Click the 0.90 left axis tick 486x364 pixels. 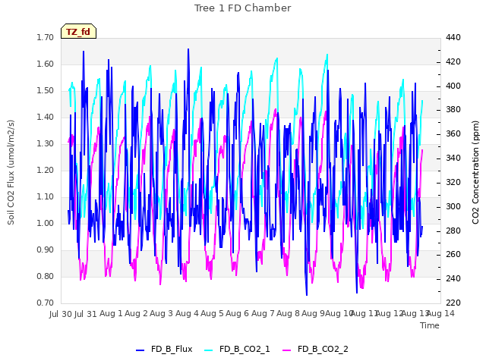(46, 249)
